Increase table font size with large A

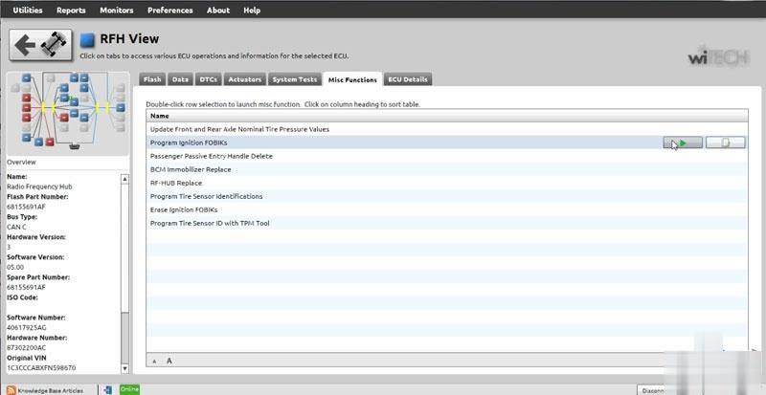click(x=169, y=361)
